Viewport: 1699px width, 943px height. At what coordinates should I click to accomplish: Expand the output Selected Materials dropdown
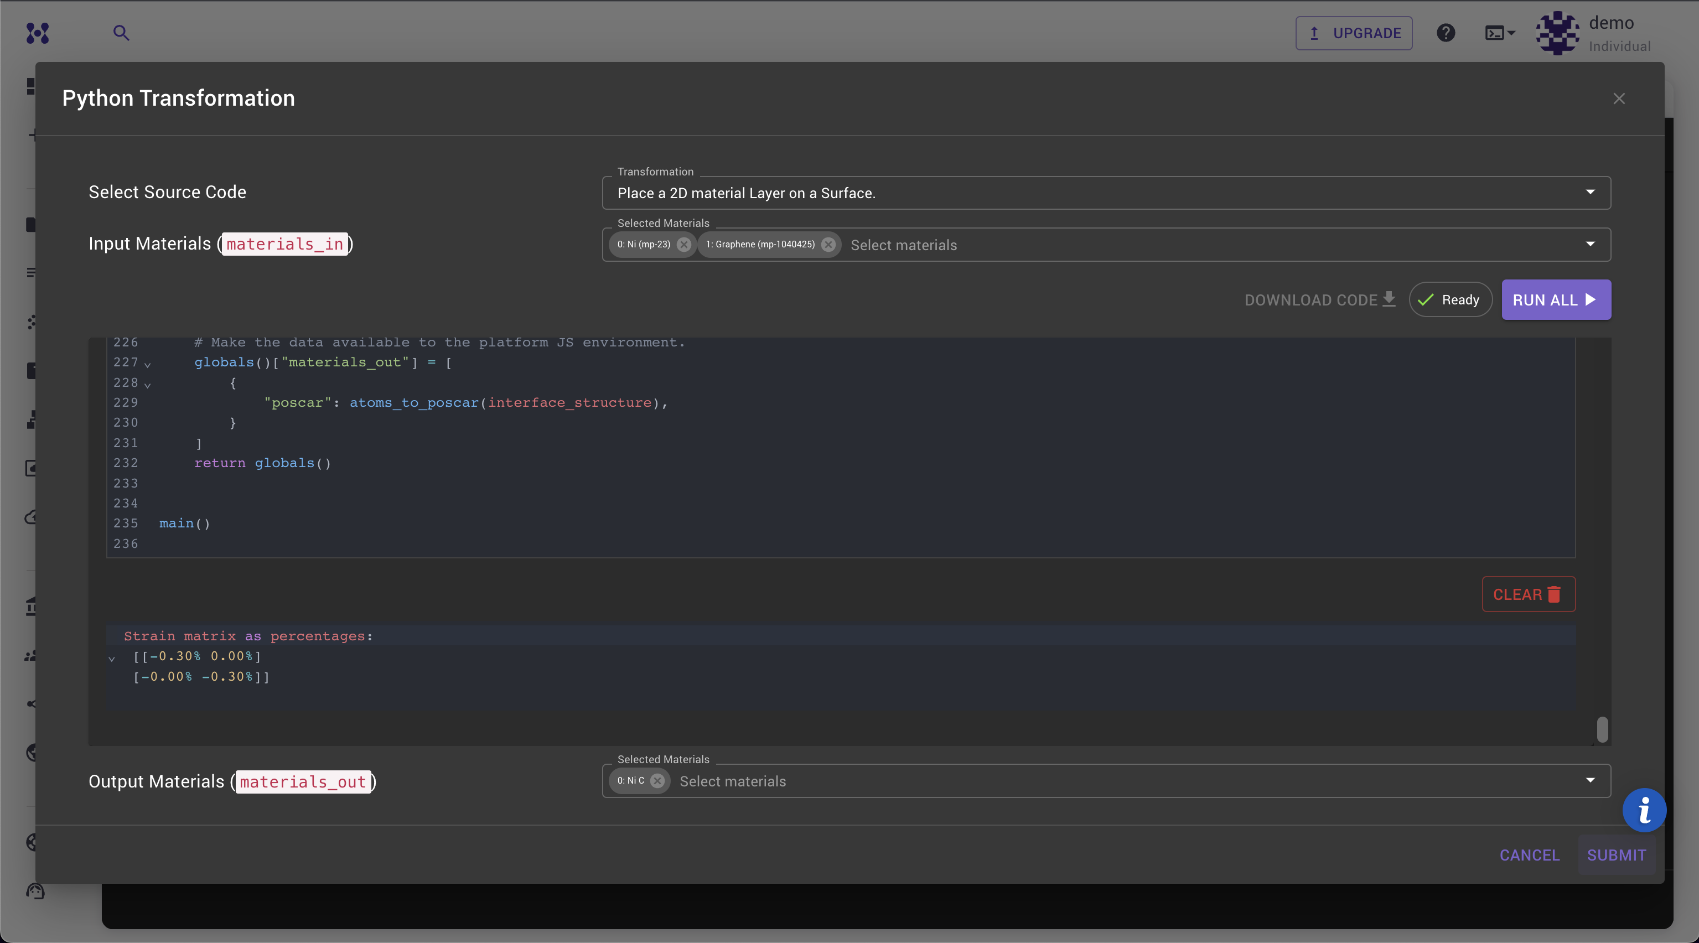click(x=1589, y=781)
